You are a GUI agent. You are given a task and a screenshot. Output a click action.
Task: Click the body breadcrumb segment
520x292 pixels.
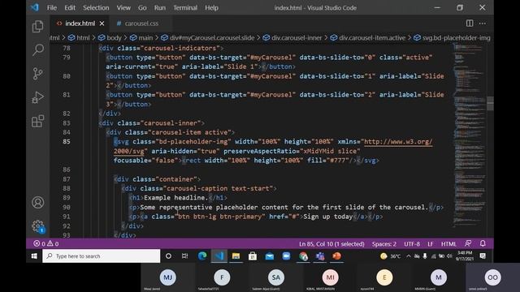(110, 38)
